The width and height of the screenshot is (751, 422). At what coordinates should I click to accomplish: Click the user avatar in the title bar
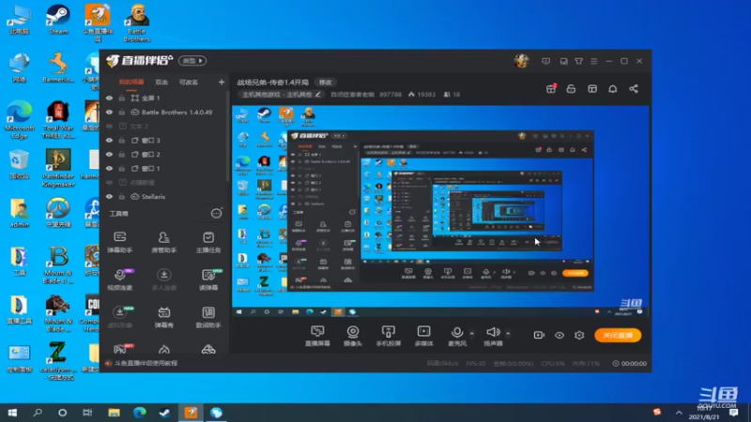[x=522, y=61]
